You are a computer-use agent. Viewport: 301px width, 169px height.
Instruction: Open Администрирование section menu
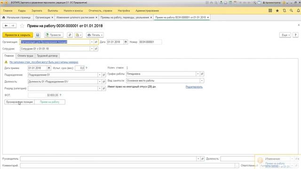click(x=147, y=11)
